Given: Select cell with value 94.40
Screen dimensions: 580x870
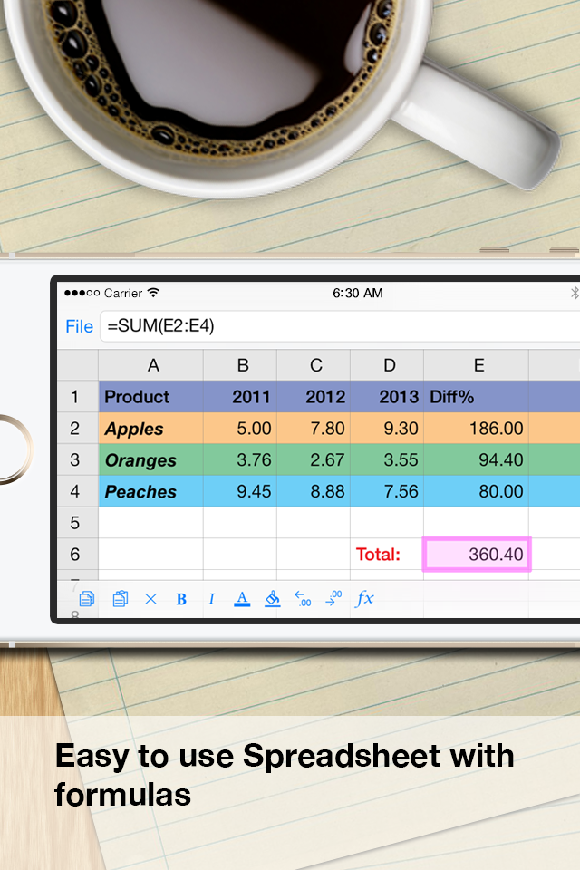Looking at the screenshot, I should (x=476, y=460).
